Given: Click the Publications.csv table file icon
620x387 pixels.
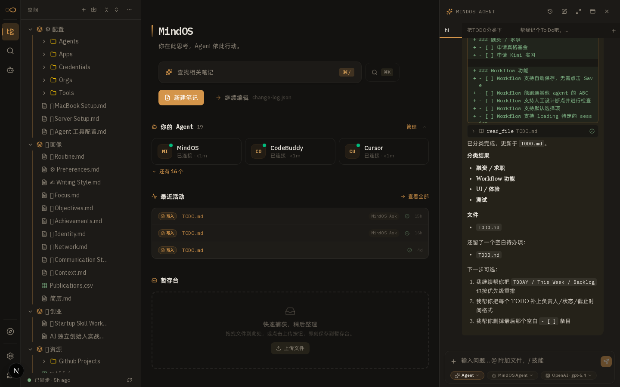Looking at the screenshot, I should (x=44, y=286).
